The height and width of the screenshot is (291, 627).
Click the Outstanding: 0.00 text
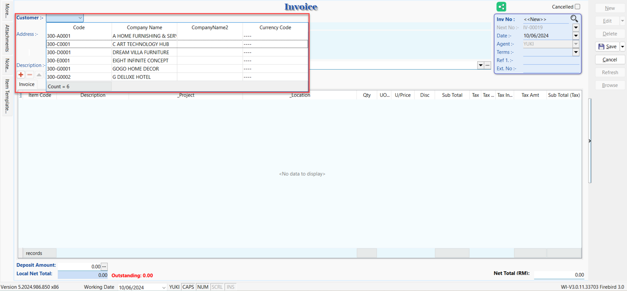point(132,275)
